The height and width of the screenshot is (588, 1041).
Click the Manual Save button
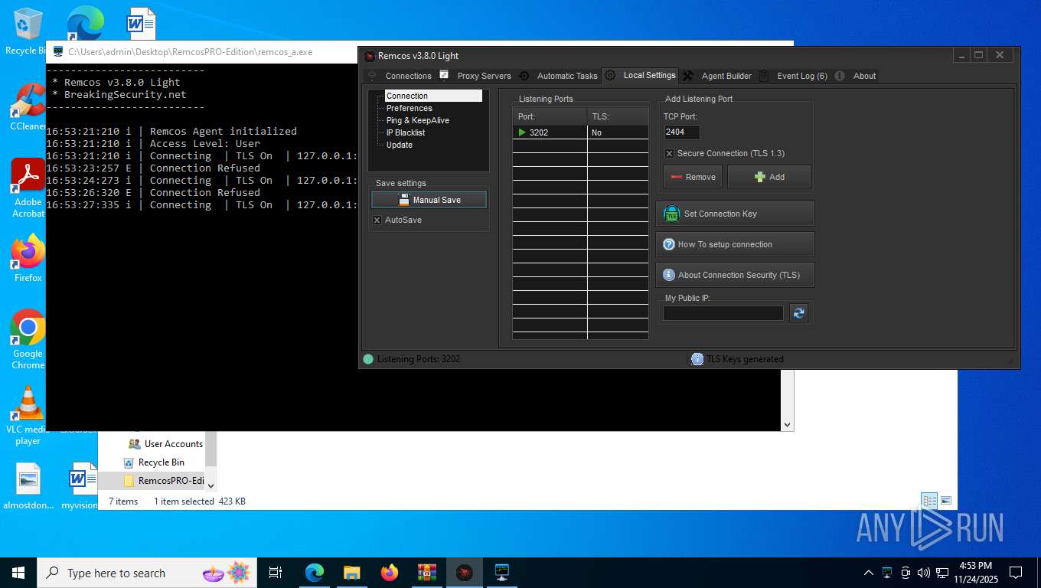coord(429,200)
